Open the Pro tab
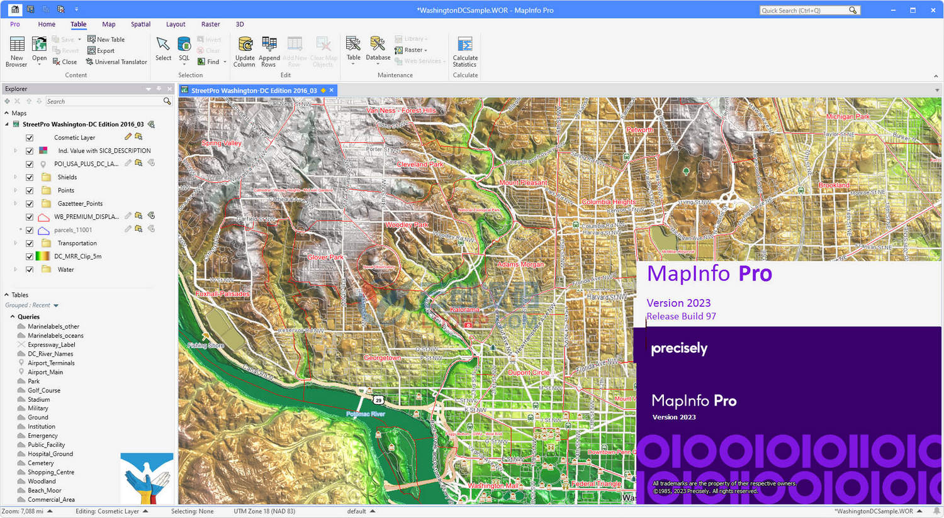 (x=15, y=24)
